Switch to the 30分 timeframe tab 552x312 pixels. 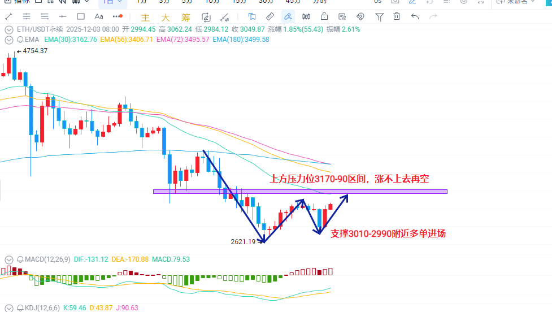click(x=266, y=2)
